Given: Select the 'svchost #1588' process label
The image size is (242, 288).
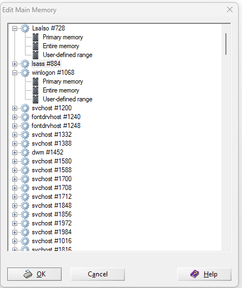Looking at the screenshot, I should (x=52, y=170).
